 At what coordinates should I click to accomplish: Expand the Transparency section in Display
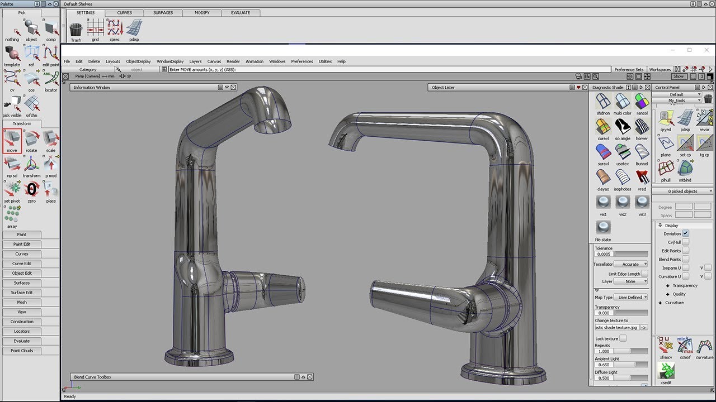[668, 285]
